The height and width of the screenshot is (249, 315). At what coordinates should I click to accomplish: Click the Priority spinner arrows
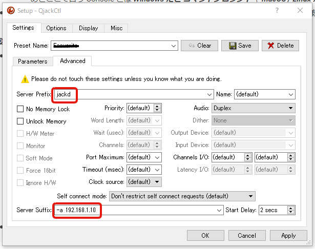157,108
